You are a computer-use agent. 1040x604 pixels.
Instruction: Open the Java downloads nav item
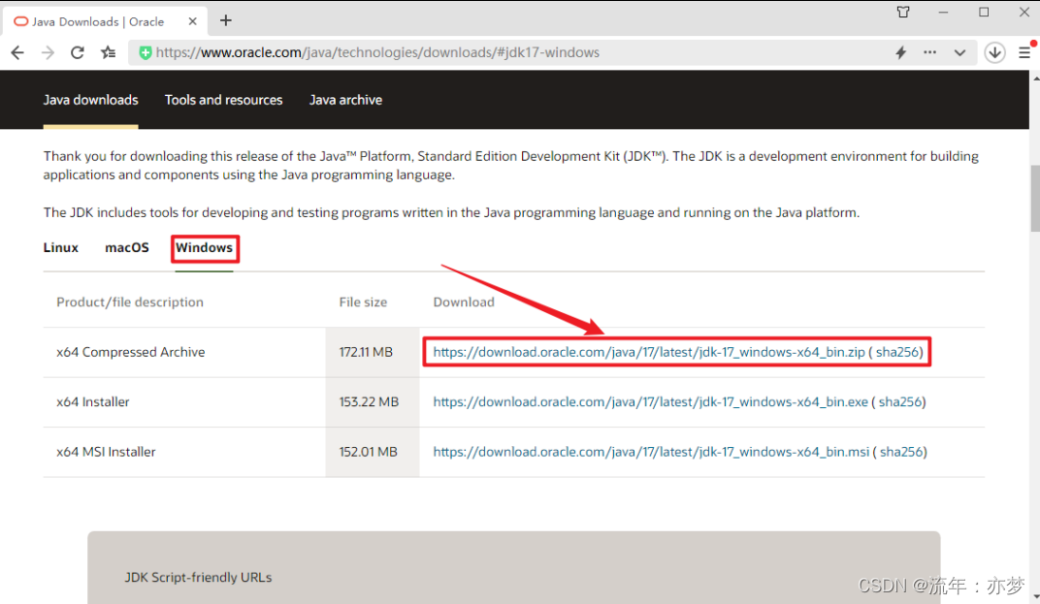coord(91,100)
